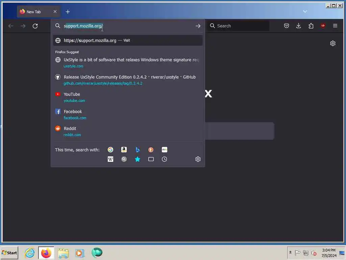
Task: Open the YouTube suggestion
Action: tap(128, 97)
